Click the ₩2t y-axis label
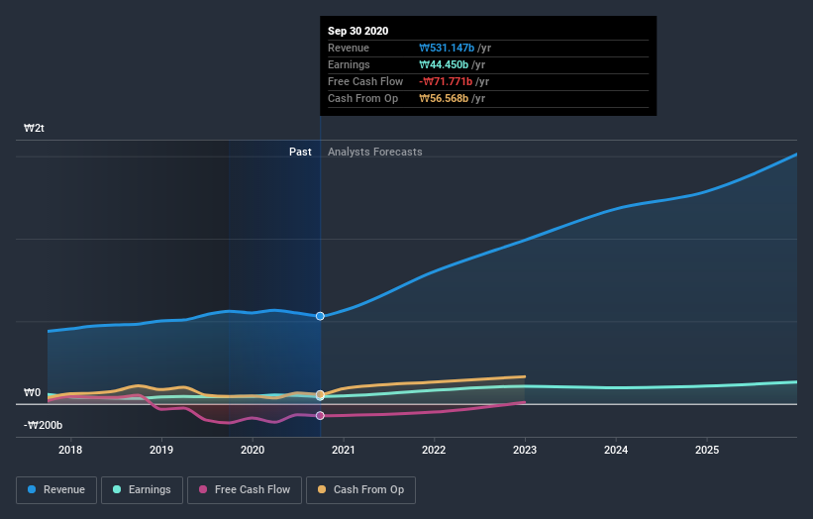 point(34,128)
